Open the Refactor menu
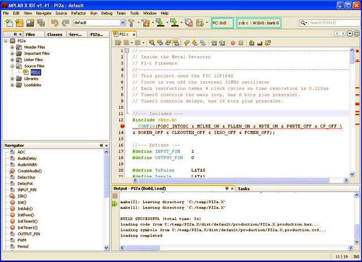The image size is (362, 262). 79,12
